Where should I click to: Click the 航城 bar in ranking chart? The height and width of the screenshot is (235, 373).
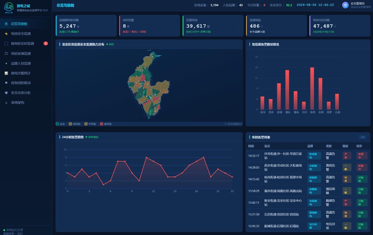tap(279, 96)
